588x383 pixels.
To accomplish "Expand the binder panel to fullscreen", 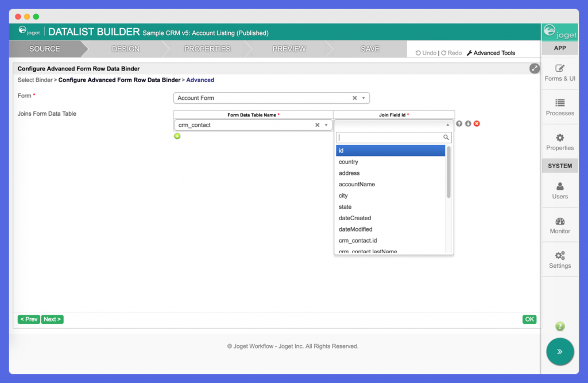I will pyautogui.click(x=534, y=68).
